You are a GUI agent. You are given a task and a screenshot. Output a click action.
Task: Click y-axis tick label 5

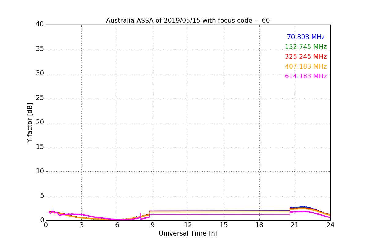coord(42,196)
